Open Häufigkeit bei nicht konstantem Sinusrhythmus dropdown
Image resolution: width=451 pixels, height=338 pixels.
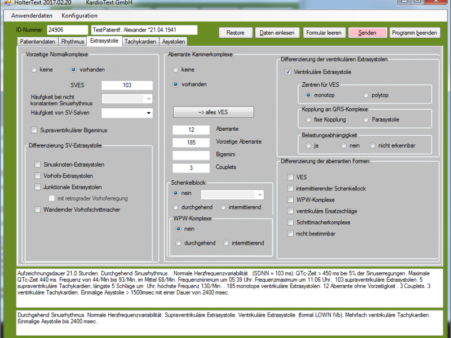pos(127,99)
